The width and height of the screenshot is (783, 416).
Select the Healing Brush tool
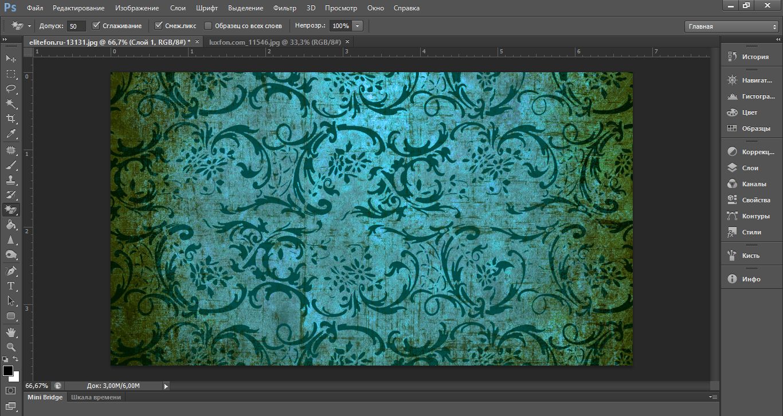pyautogui.click(x=11, y=150)
